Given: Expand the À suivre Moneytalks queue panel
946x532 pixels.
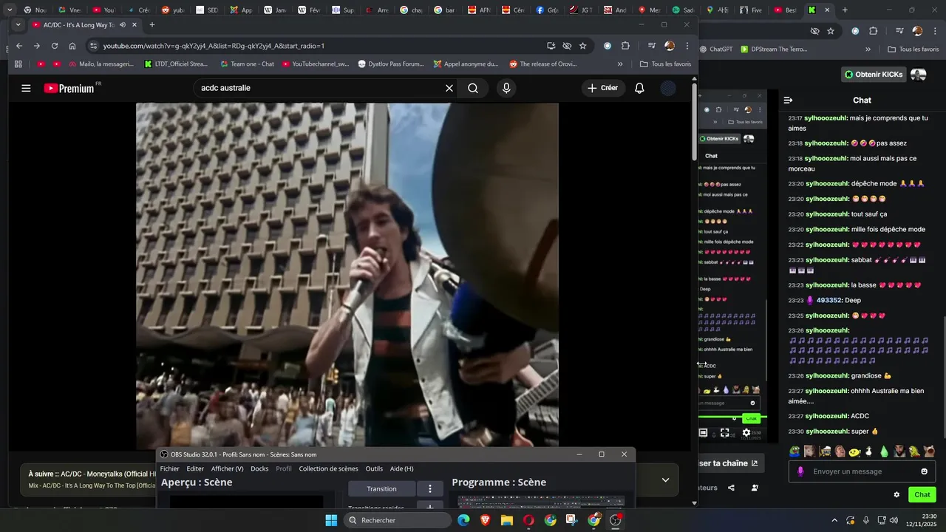Looking at the screenshot, I should pyautogui.click(x=665, y=480).
